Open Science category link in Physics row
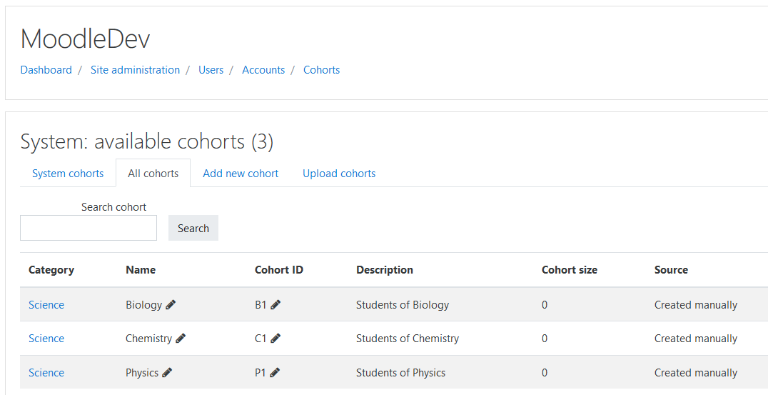This screenshot has height=395, width=768. point(46,373)
